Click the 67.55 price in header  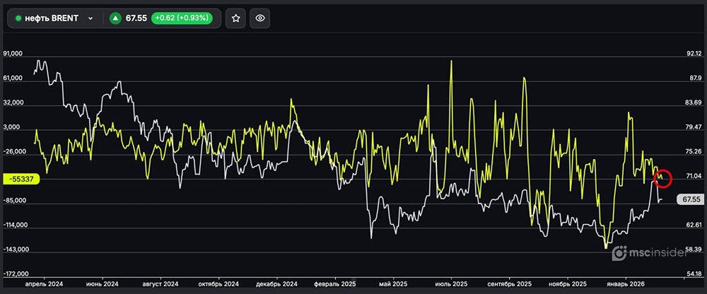click(x=136, y=18)
